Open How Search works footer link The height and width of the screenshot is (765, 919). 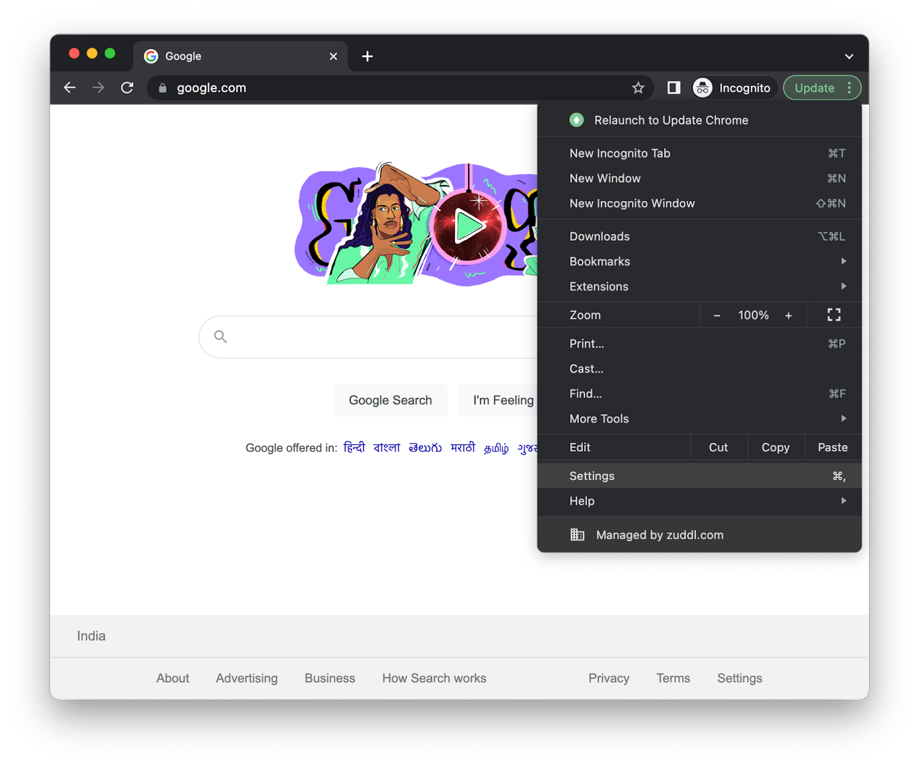[x=434, y=678]
